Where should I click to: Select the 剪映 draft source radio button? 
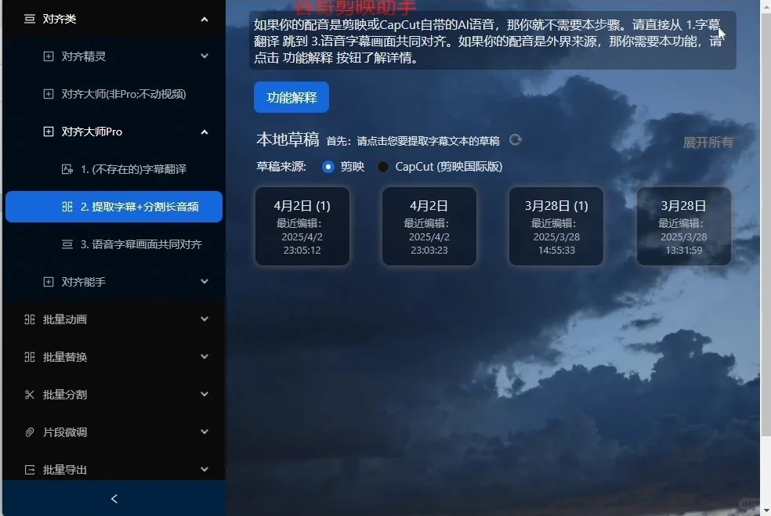point(328,166)
